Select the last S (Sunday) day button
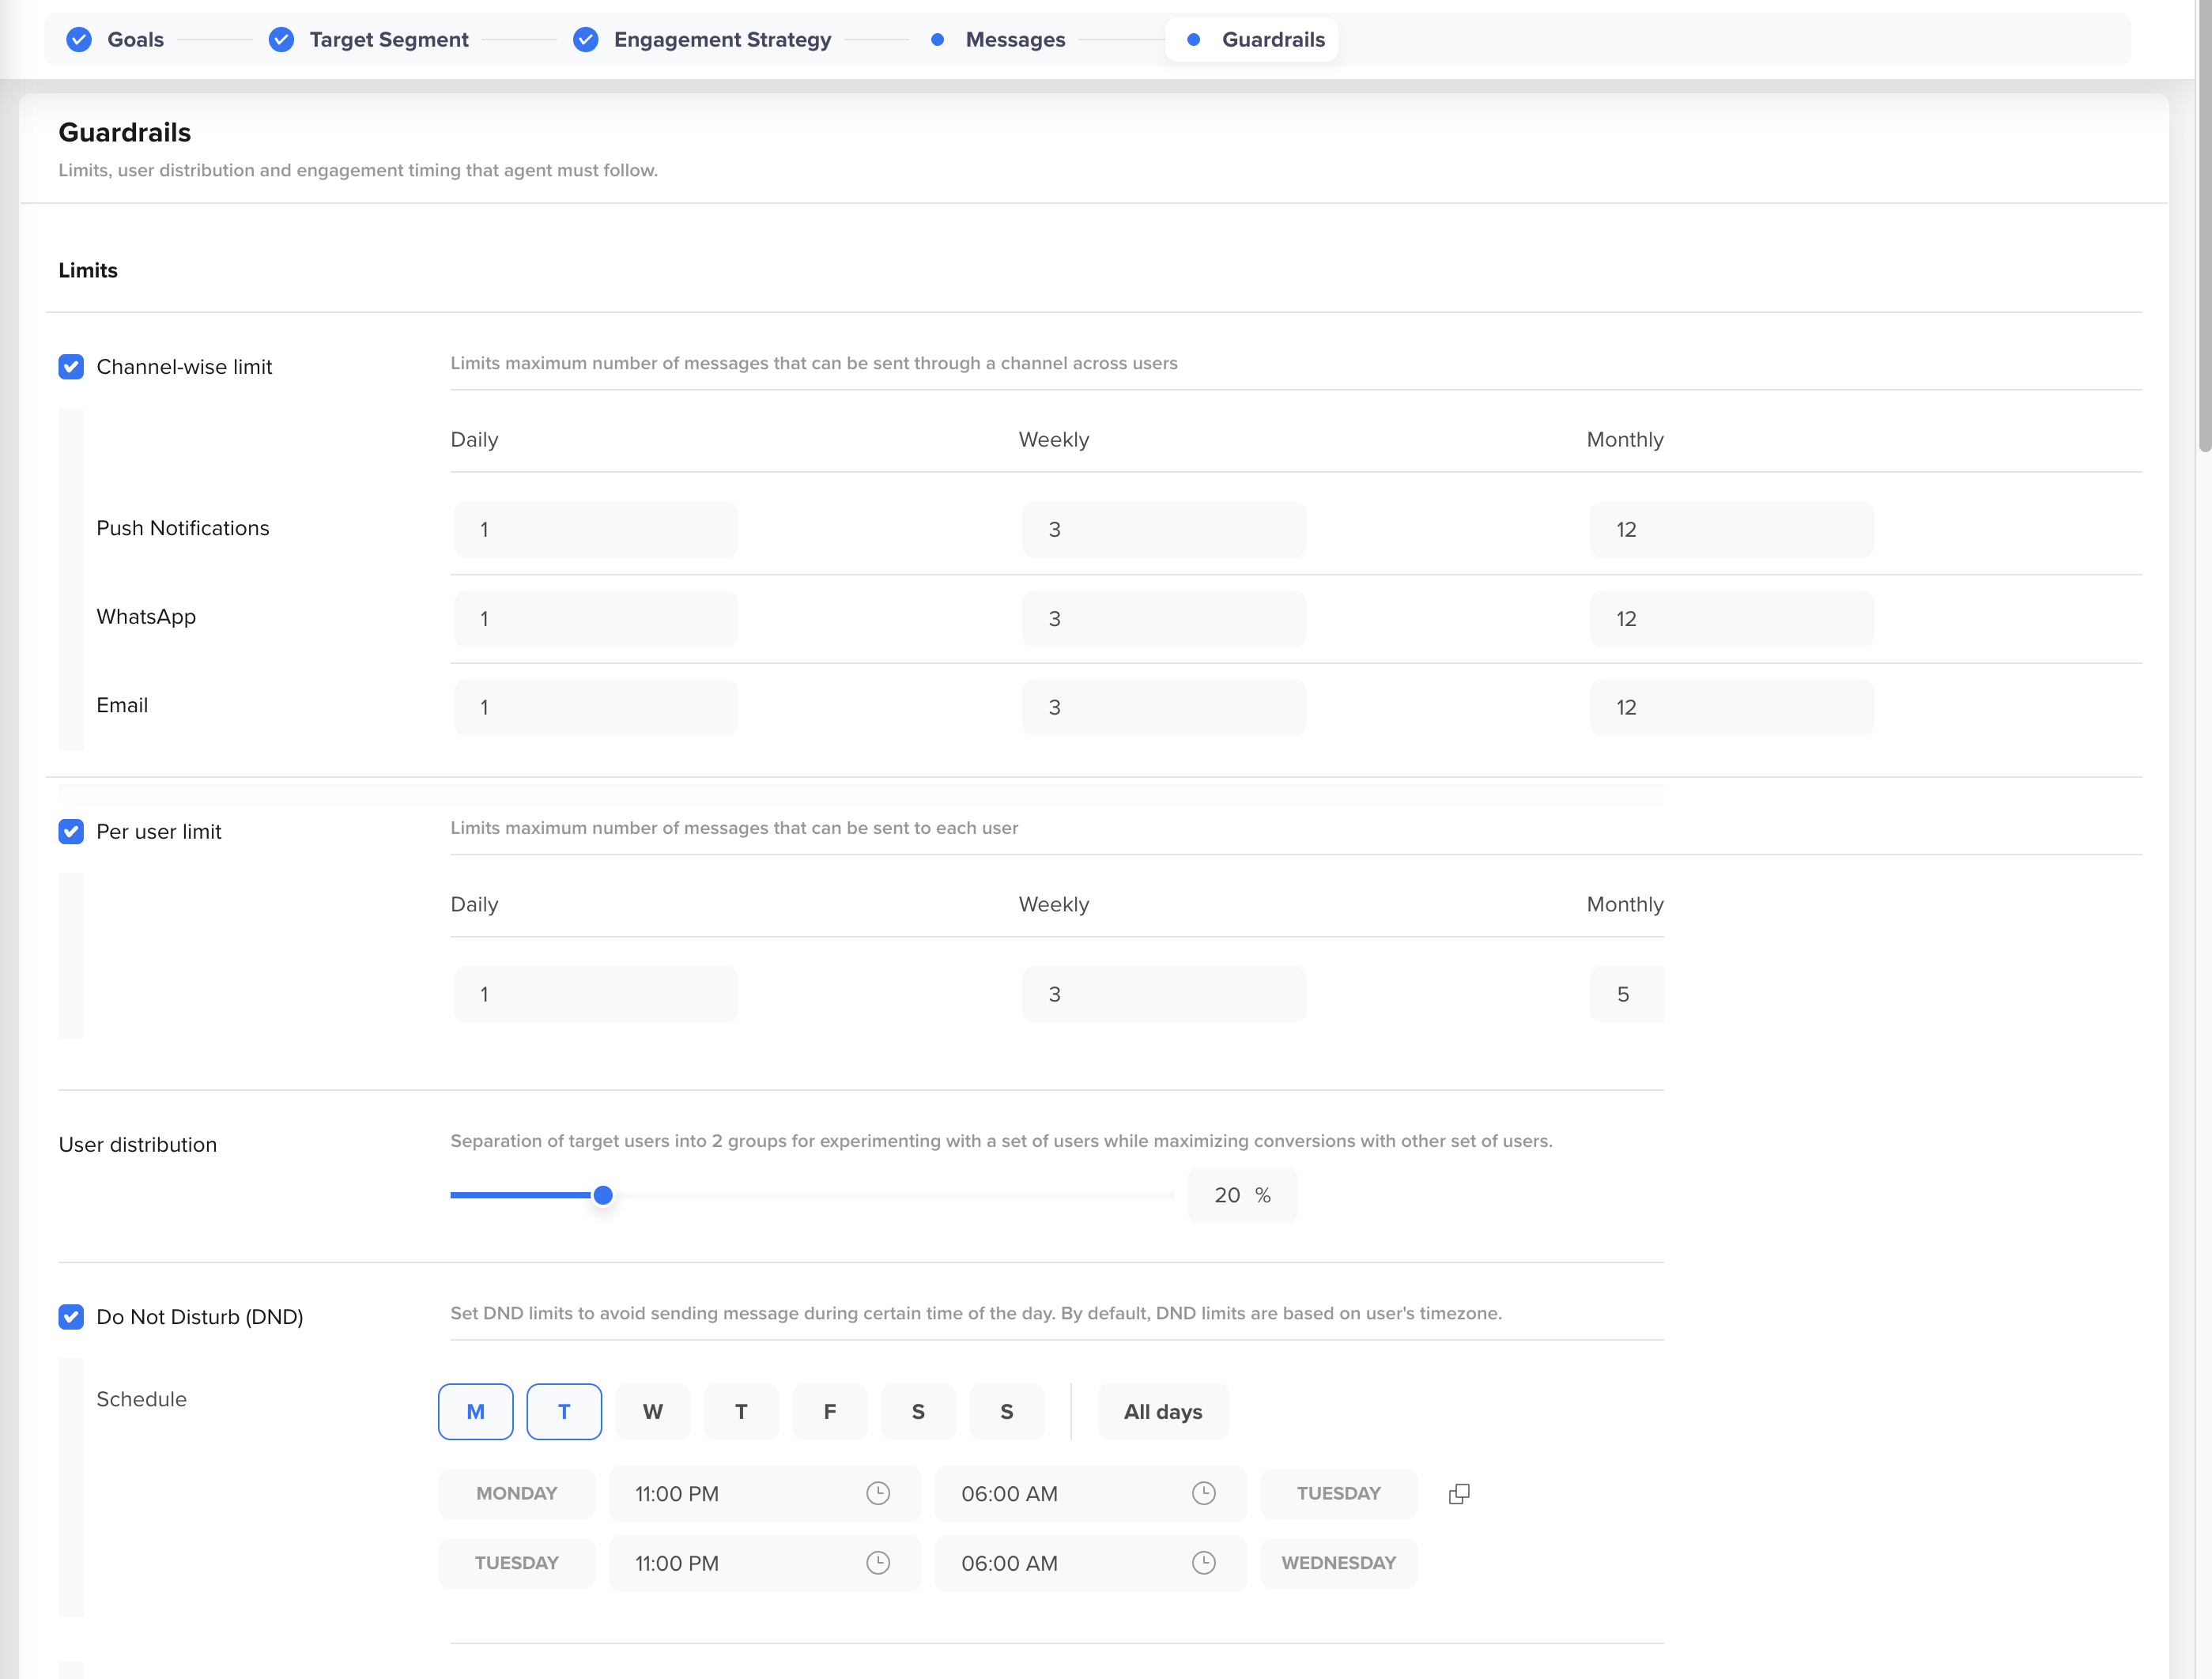The width and height of the screenshot is (2212, 1679). point(1007,1412)
